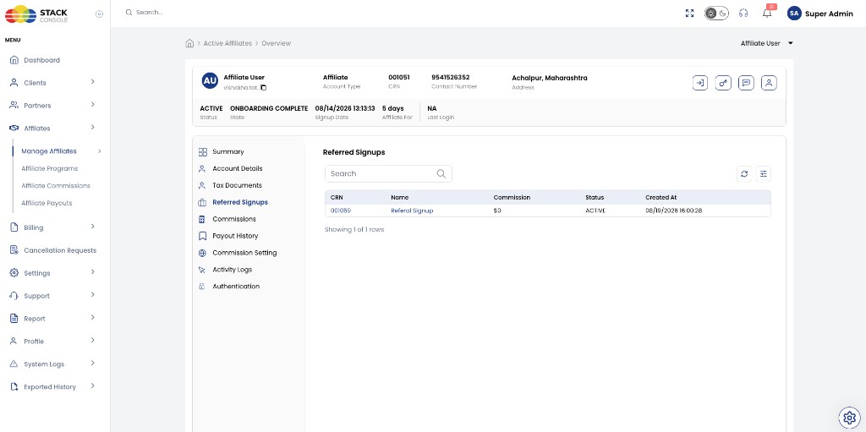Screen dimensions: 866x432
Task: Focus the Referred Signups search field
Action: pyautogui.click(x=388, y=173)
